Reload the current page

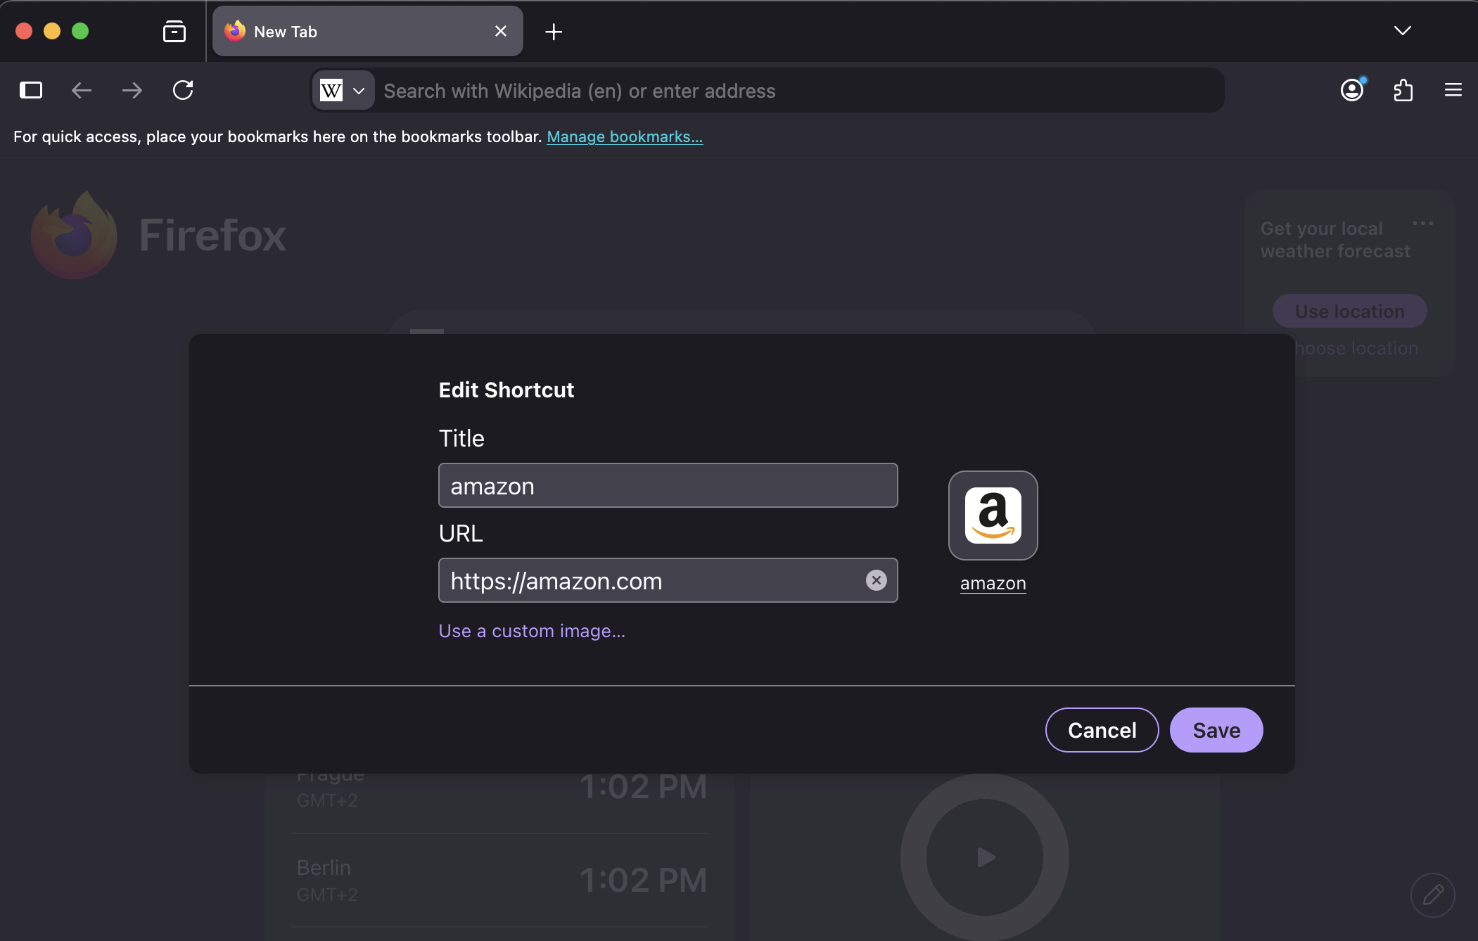[183, 90]
